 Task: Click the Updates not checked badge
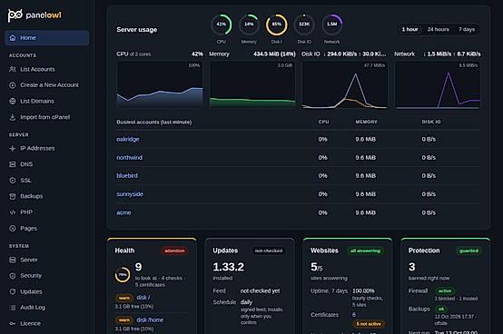pyautogui.click(x=269, y=250)
